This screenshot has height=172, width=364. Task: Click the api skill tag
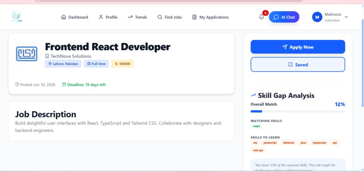[335, 143]
